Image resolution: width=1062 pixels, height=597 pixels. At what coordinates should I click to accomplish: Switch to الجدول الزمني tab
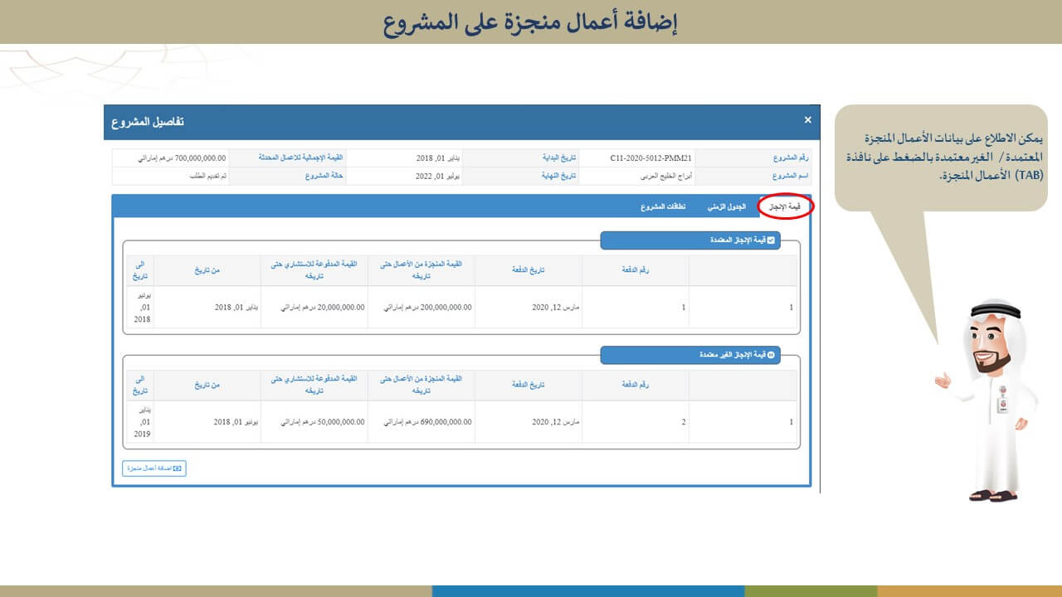[727, 207]
